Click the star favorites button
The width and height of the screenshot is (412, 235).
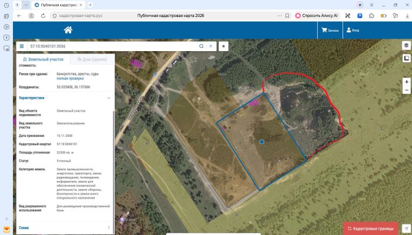tap(224, 46)
